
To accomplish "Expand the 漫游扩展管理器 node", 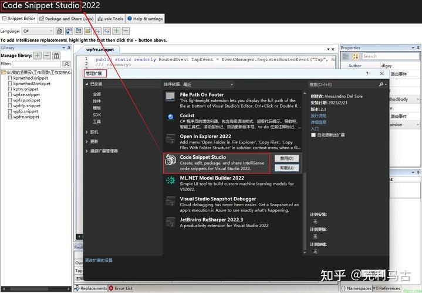I will 87,151.
